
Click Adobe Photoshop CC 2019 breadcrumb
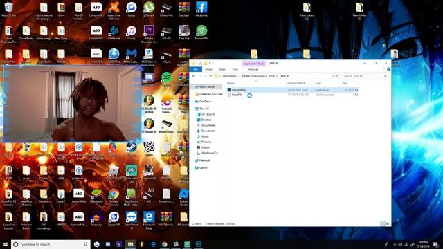pyautogui.click(x=258, y=76)
